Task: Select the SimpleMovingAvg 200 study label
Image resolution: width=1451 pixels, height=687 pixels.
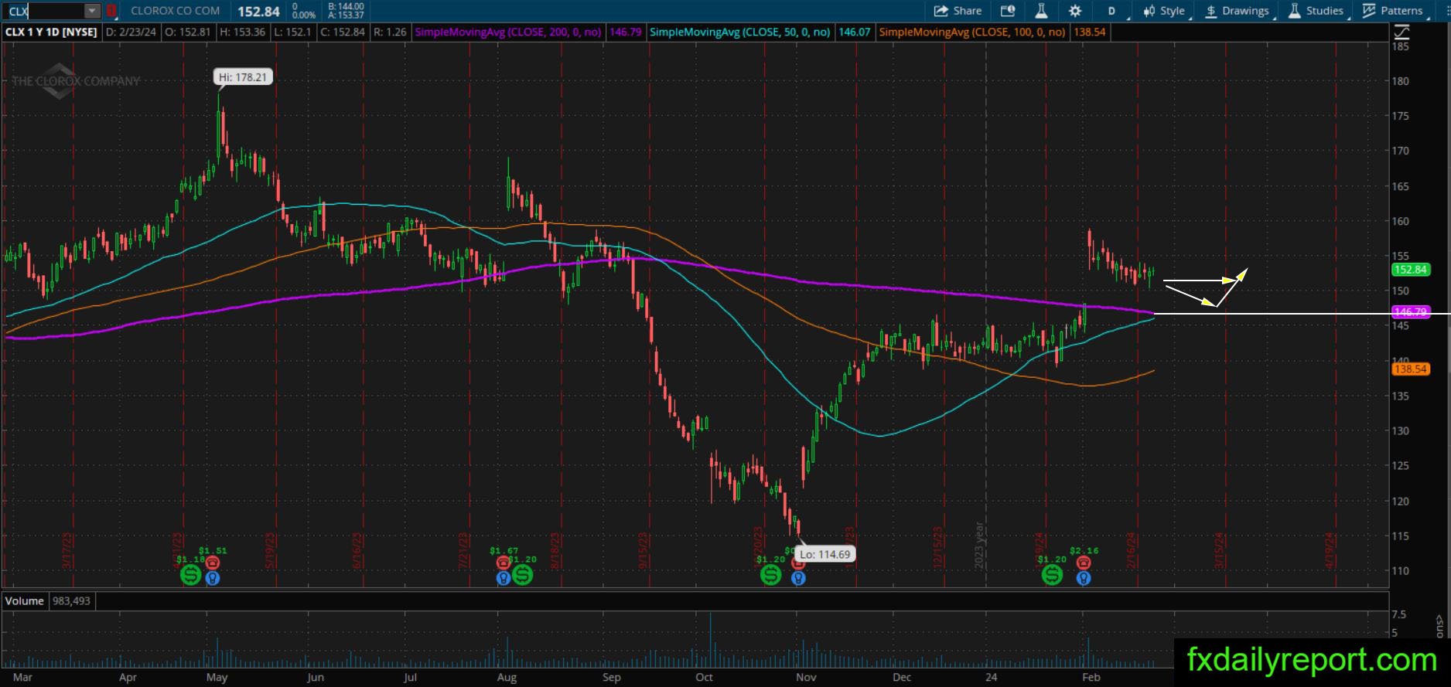Action: point(508,32)
